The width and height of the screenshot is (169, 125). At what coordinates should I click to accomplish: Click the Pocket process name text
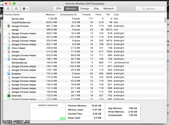tap(15, 52)
